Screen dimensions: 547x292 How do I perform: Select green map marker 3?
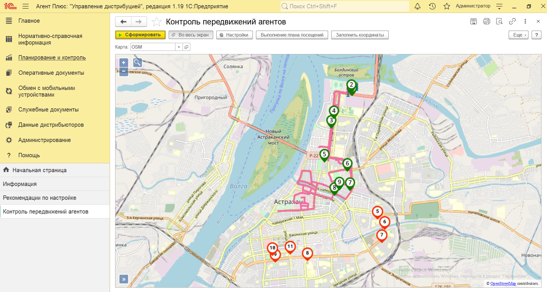pos(331,120)
